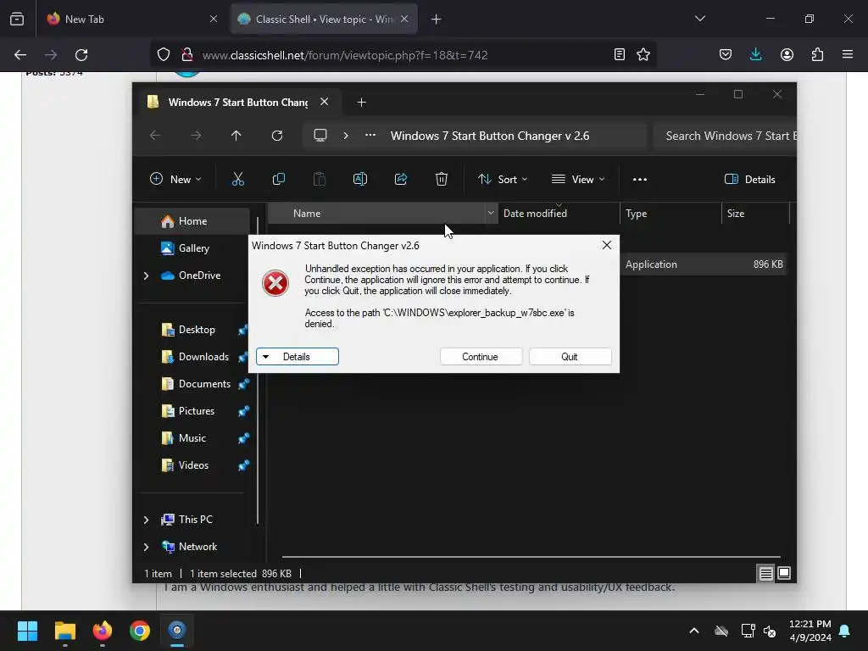The height and width of the screenshot is (651, 868).
Task: Bookmark this page with star icon
Action: click(643, 55)
